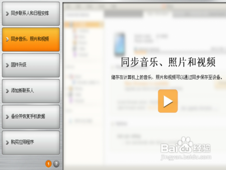
Task: Play the sync tutorial video
Action: click(168, 101)
